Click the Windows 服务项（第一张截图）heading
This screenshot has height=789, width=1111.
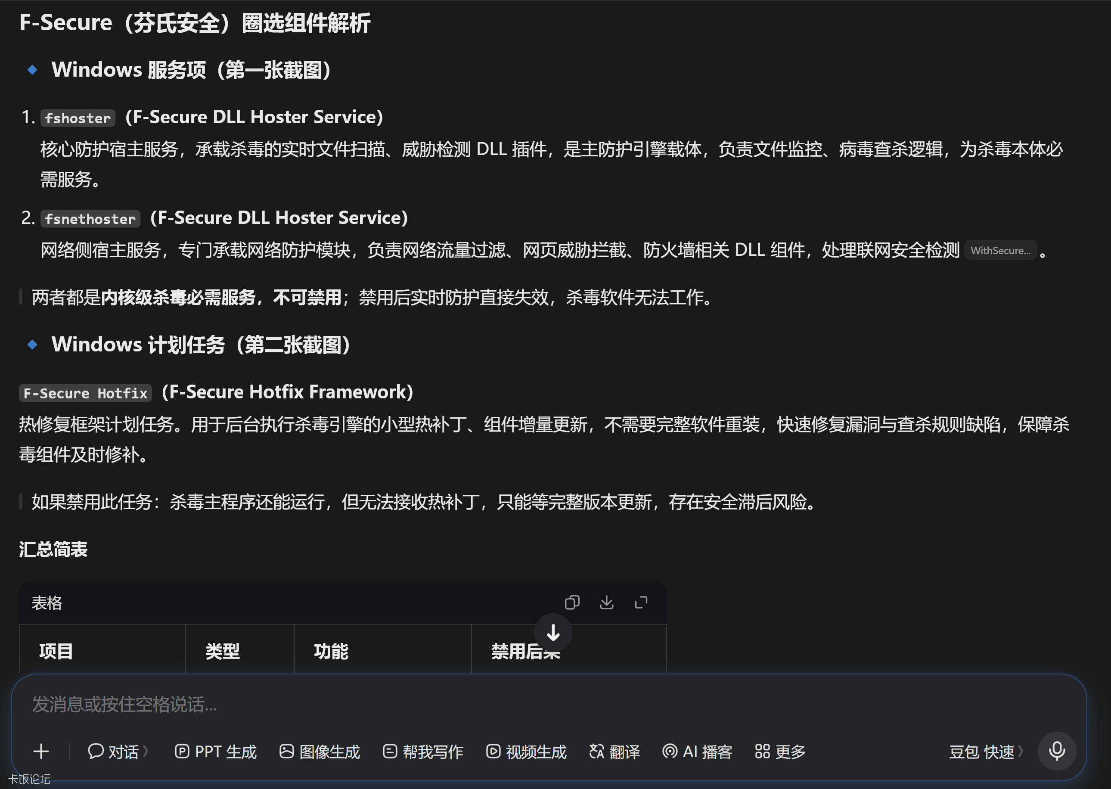pos(191,69)
